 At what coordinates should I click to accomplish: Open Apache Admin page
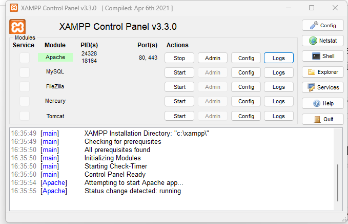click(212, 58)
